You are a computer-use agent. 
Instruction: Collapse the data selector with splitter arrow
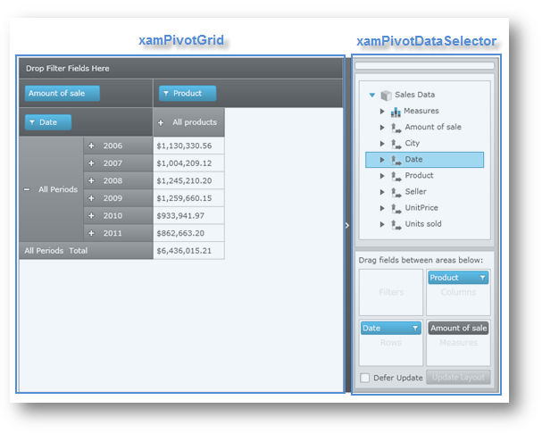coord(347,226)
